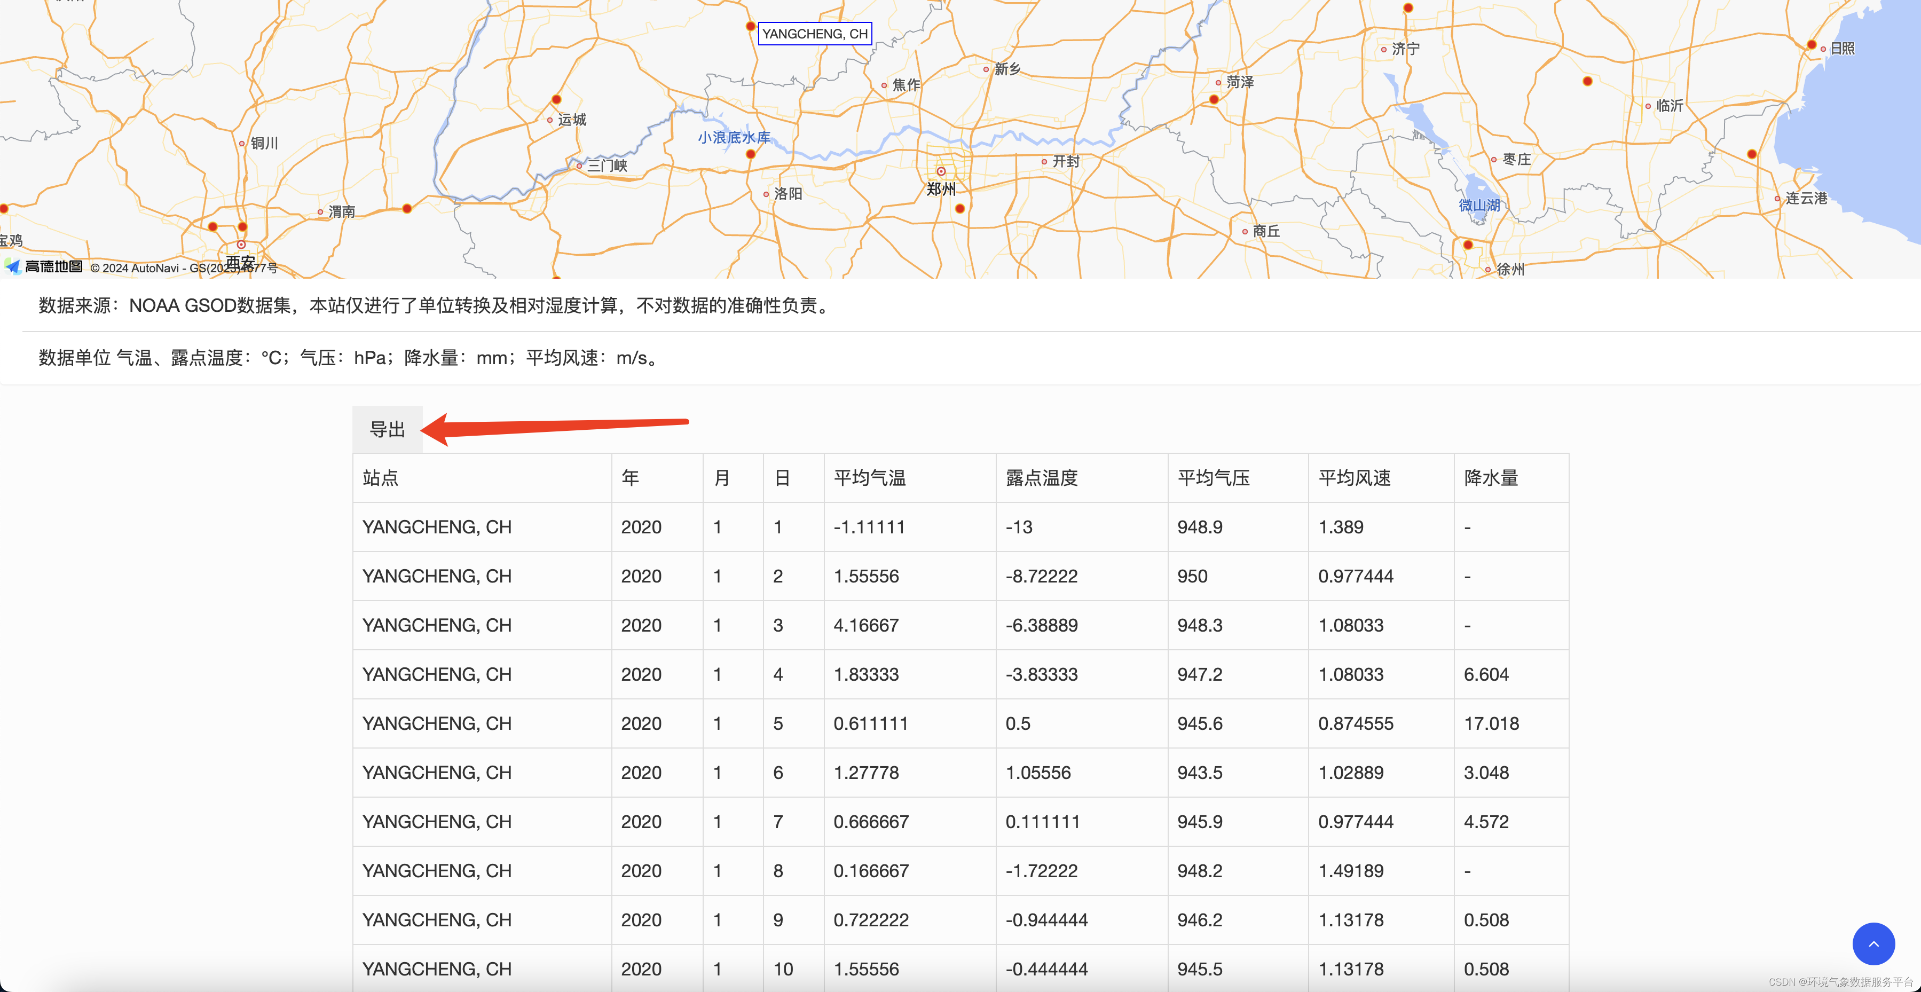Click the red station marker near 徐州
The height and width of the screenshot is (992, 1921).
1468,245
